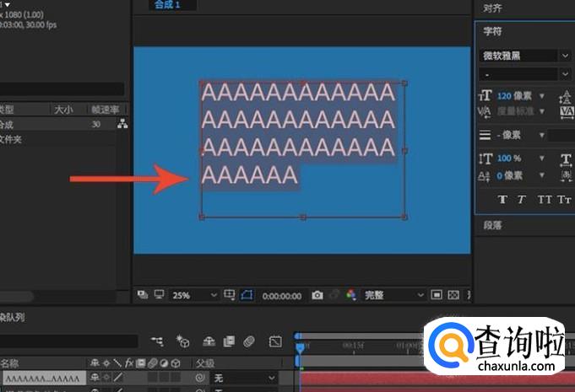Viewport: 575px width, 392px height.
Task: Click the timeline playhead marker
Action: pyautogui.click(x=300, y=347)
